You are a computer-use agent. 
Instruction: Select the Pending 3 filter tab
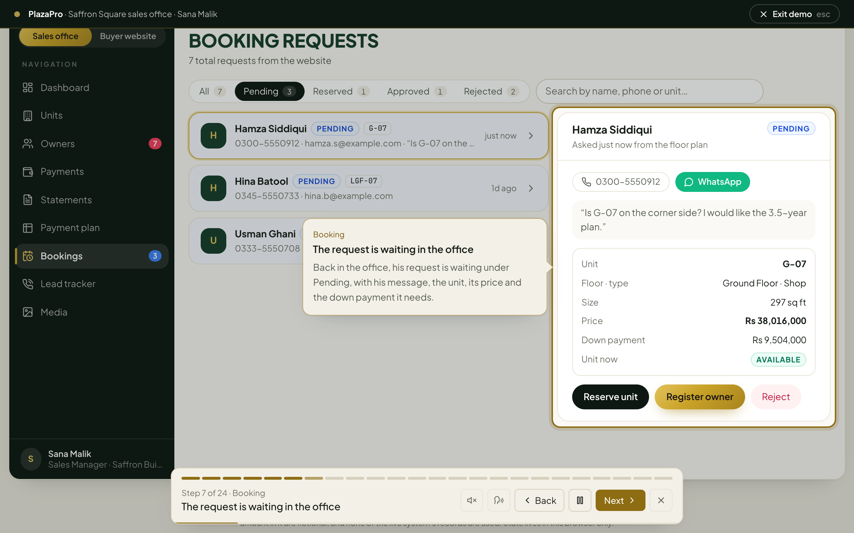269,91
